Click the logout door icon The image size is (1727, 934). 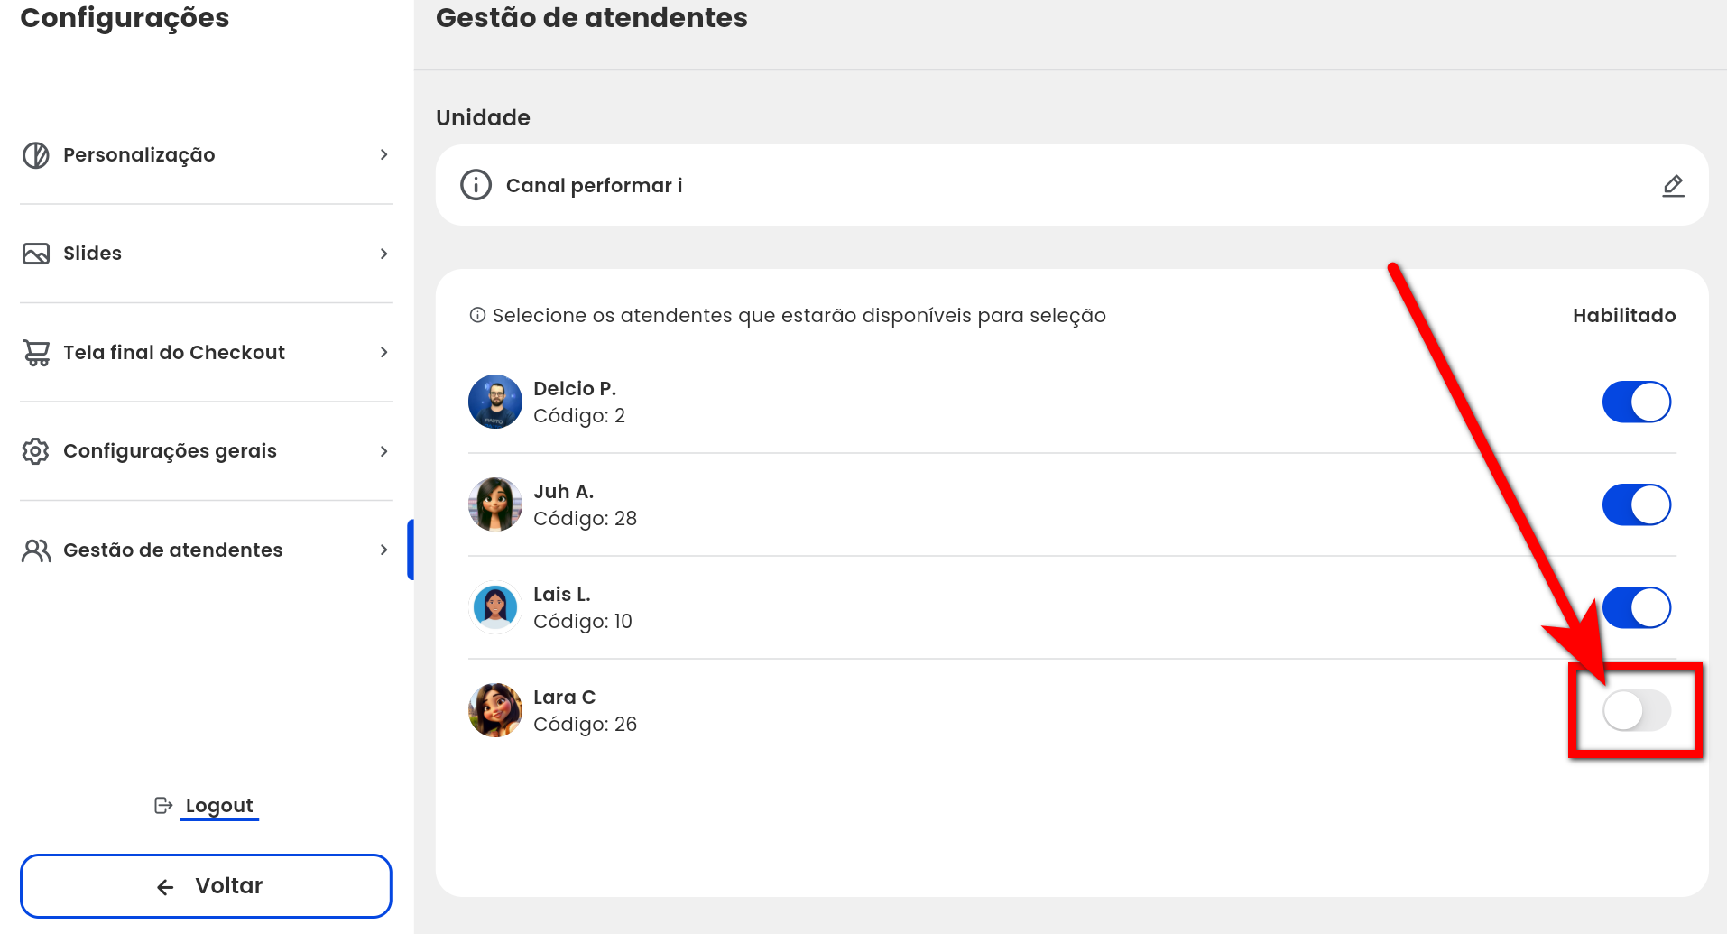163,805
